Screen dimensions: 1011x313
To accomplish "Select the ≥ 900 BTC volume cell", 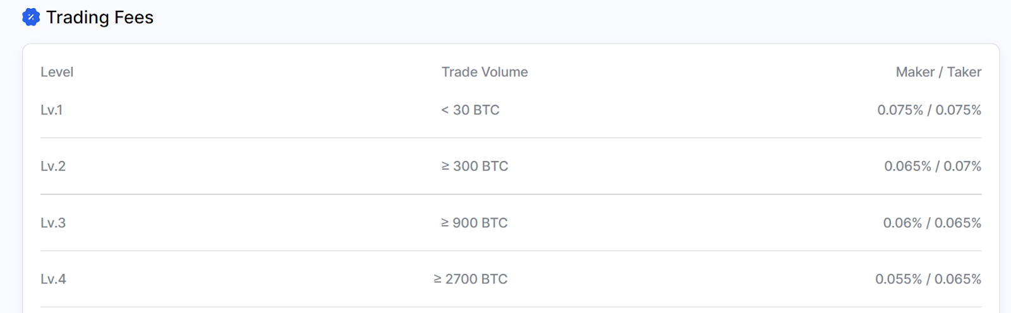I will point(474,223).
